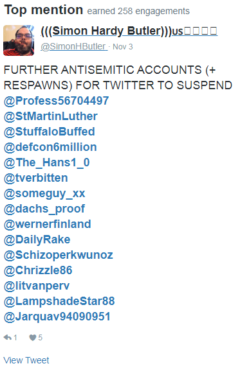Click the Nov 3 tweet date
Screen dimensions: 240x366
(123, 47)
